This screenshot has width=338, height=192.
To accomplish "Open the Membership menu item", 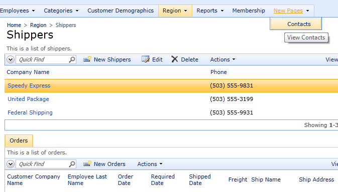I will coord(249,10).
